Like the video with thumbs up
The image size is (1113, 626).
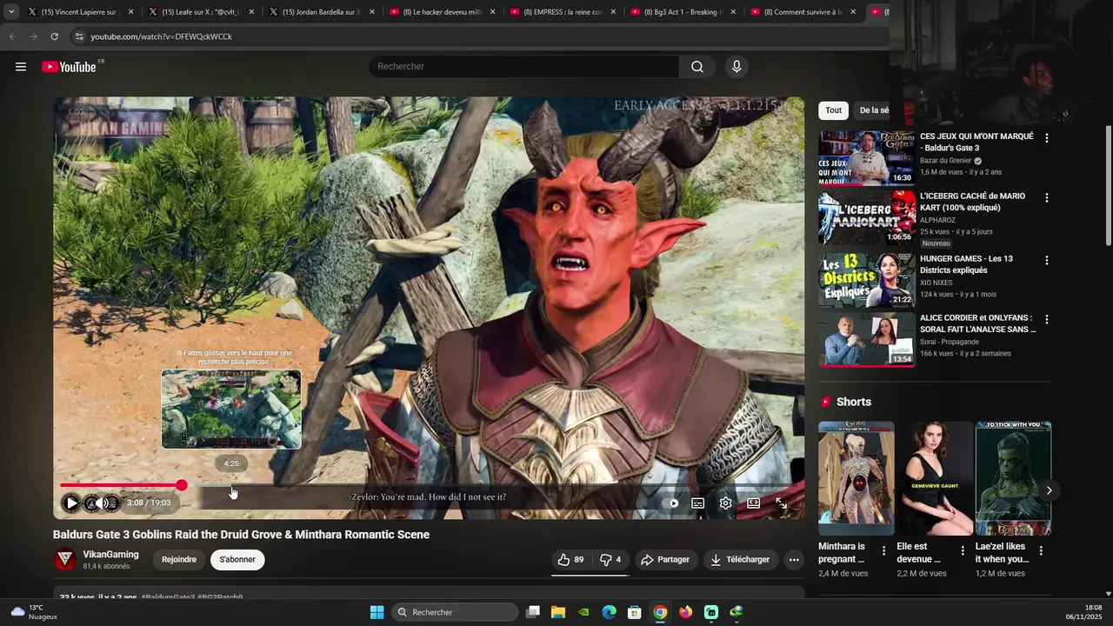[570, 560]
